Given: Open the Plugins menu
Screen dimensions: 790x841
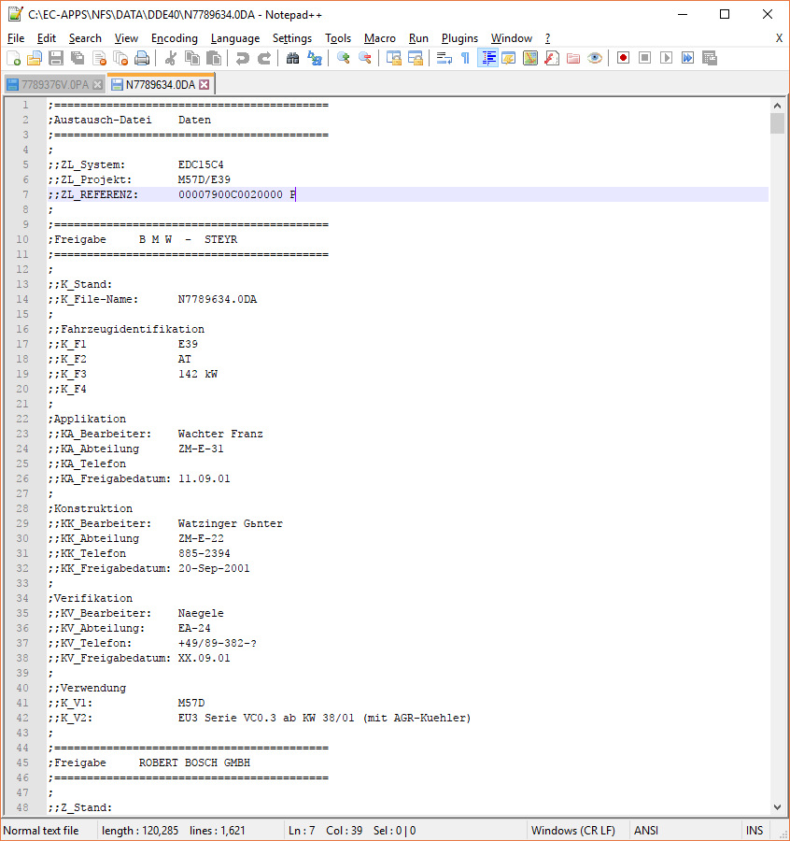Looking at the screenshot, I should point(459,38).
